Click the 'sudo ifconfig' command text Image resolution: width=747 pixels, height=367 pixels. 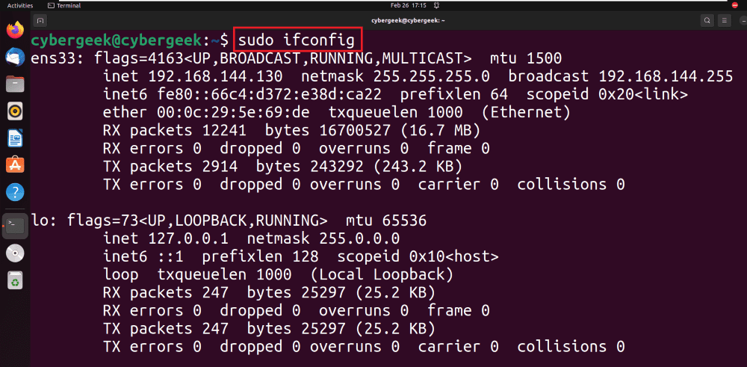pos(297,40)
